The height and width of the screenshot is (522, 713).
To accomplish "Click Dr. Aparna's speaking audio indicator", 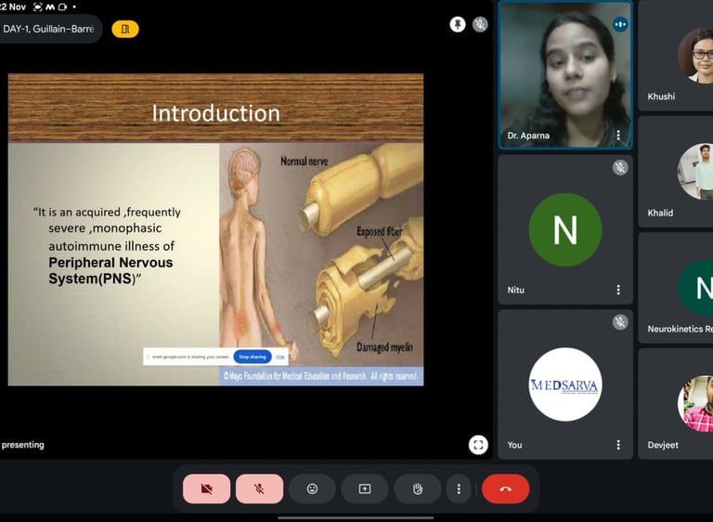I will point(620,24).
